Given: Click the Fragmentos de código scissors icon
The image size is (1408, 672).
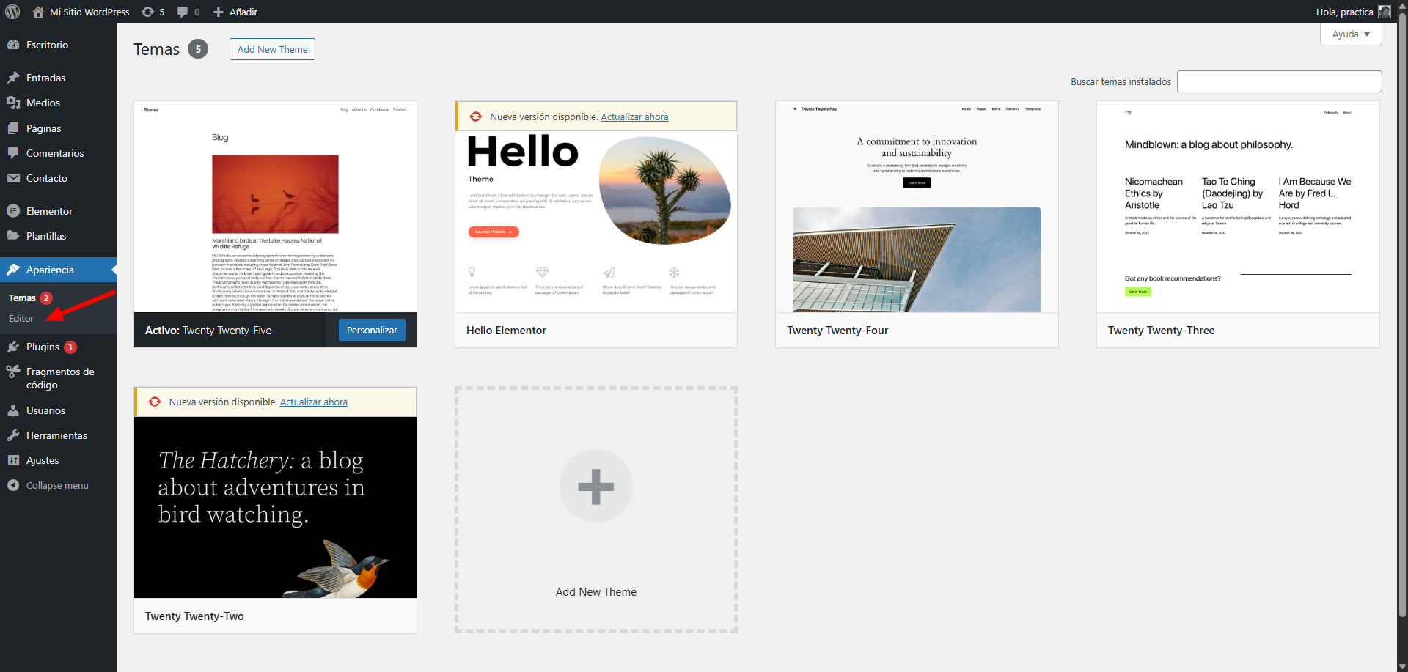Looking at the screenshot, I should [13, 372].
